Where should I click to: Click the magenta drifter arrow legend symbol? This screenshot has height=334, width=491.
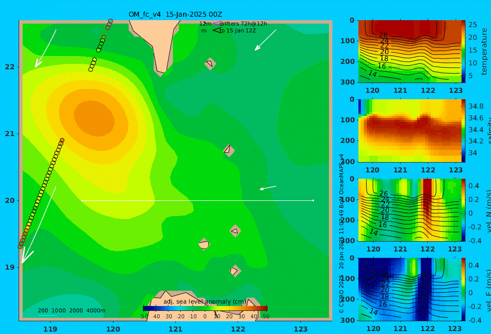(x=217, y=23)
